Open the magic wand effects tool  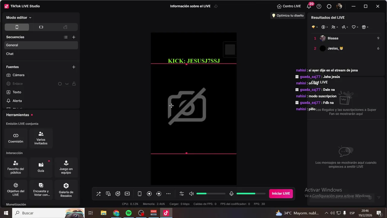pos(99,194)
